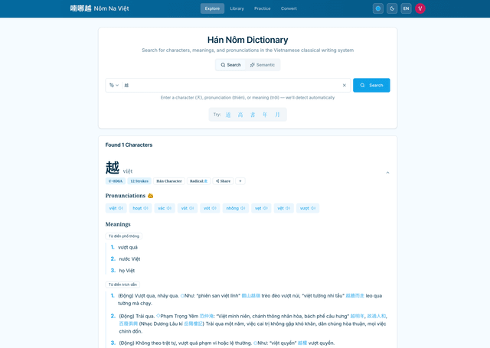Viewport: 490px width, 348px height.
Task: Click the Found 1 Characters heading
Action: 129,145
